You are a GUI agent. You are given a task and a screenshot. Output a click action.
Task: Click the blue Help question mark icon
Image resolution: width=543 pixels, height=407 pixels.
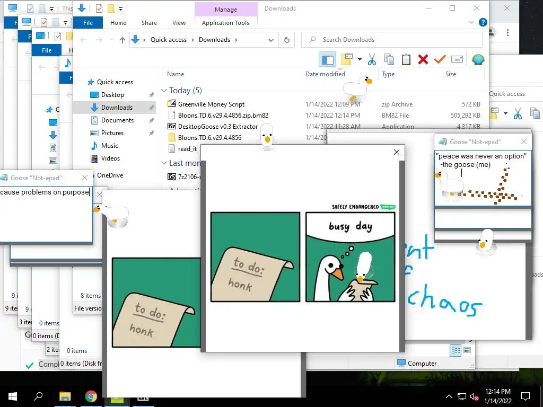pos(483,22)
